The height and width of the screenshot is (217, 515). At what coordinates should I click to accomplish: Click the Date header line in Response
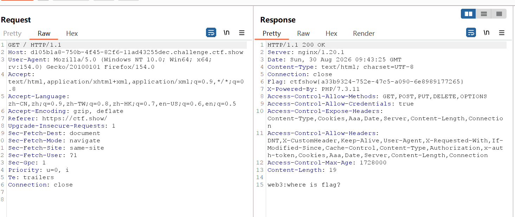coord(334,60)
